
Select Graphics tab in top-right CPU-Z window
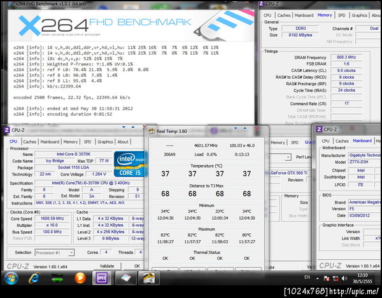(359, 15)
